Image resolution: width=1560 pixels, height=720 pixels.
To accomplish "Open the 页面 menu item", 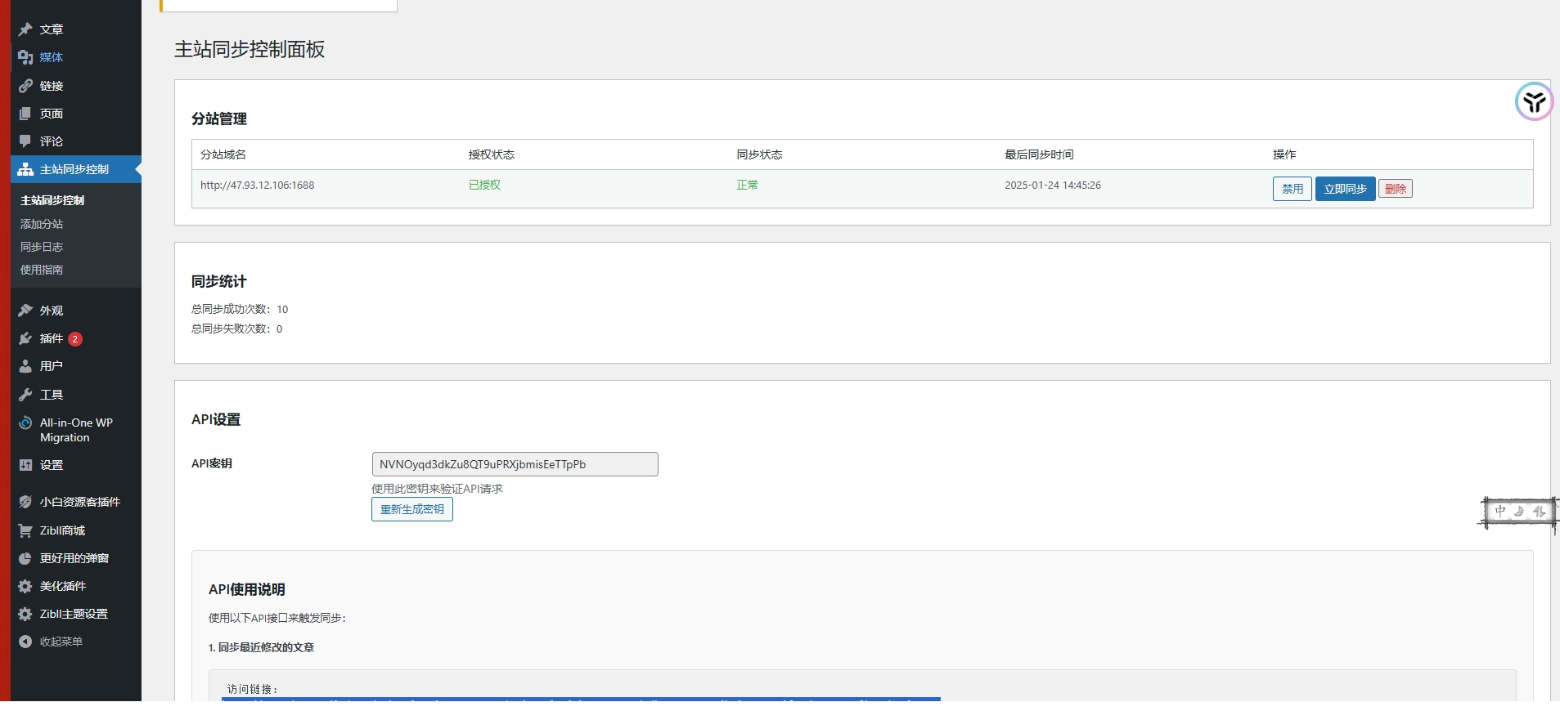I will [x=76, y=114].
